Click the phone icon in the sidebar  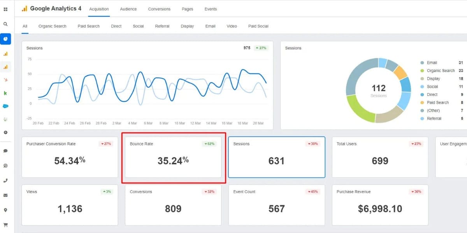pyautogui.click(x=5, y=180)
